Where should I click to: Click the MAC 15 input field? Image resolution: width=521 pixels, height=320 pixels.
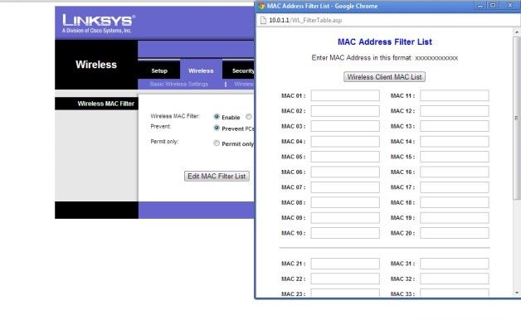pyautogui.click(x=455, y=157)
